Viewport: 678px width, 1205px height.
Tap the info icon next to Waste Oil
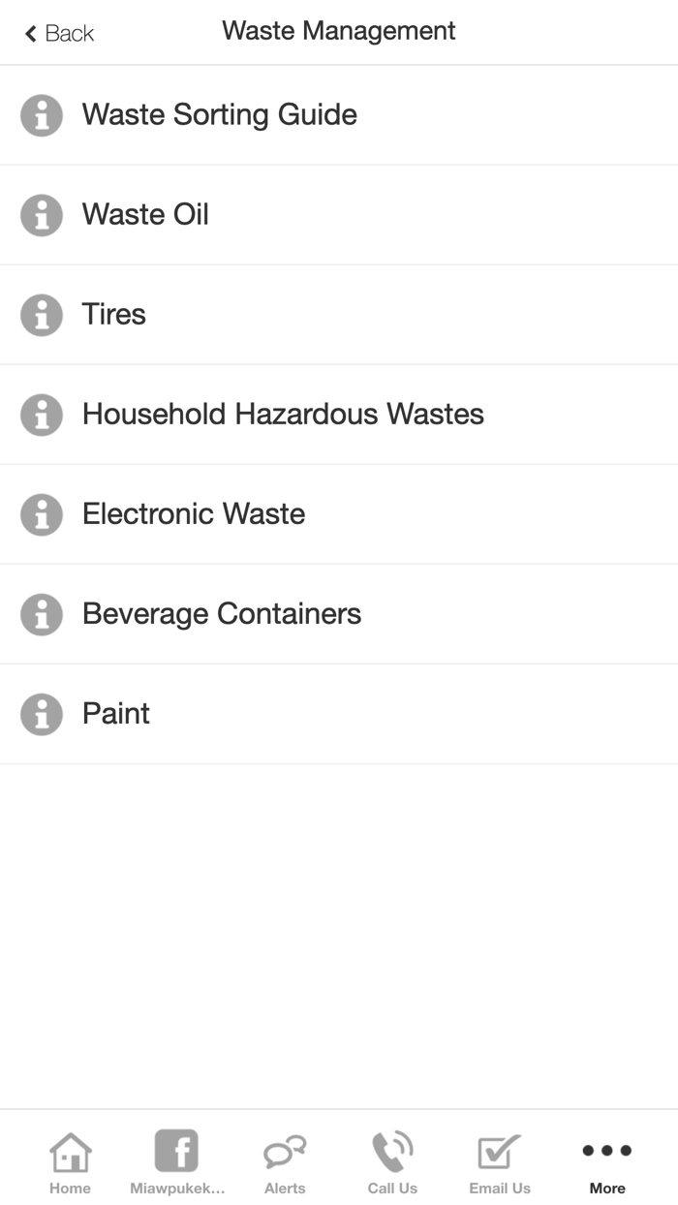[x=41, y=214]
